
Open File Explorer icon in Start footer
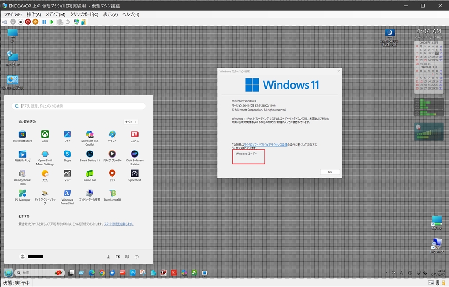tap(118, 257)
